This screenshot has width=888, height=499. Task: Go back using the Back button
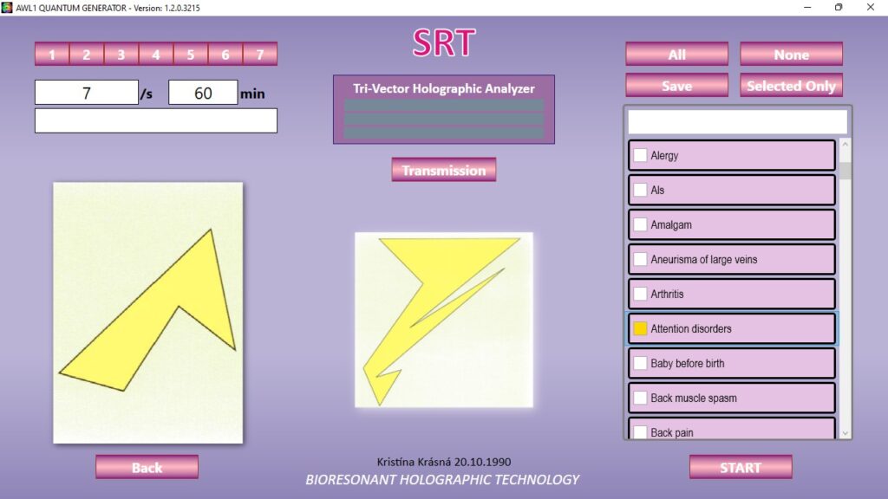pos(147,468)
